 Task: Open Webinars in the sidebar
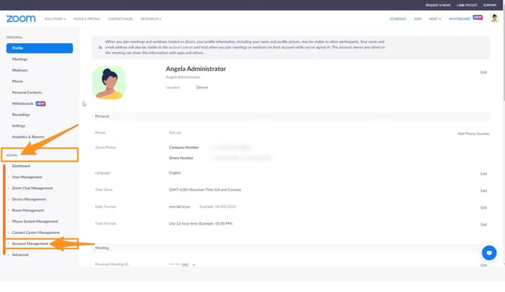pyautogui.click(x=20, y=70)
